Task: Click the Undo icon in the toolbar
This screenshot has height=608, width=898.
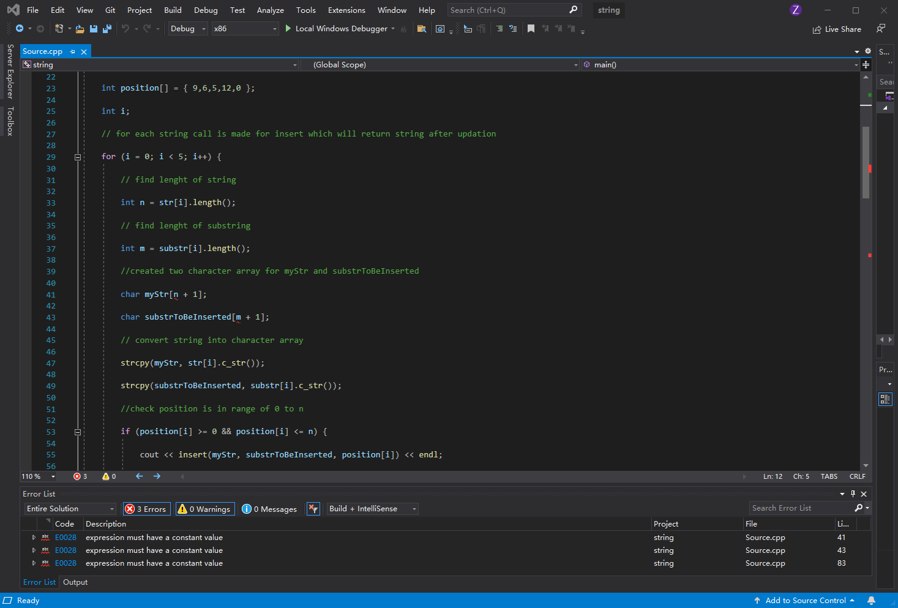Action: click(128, 28)
